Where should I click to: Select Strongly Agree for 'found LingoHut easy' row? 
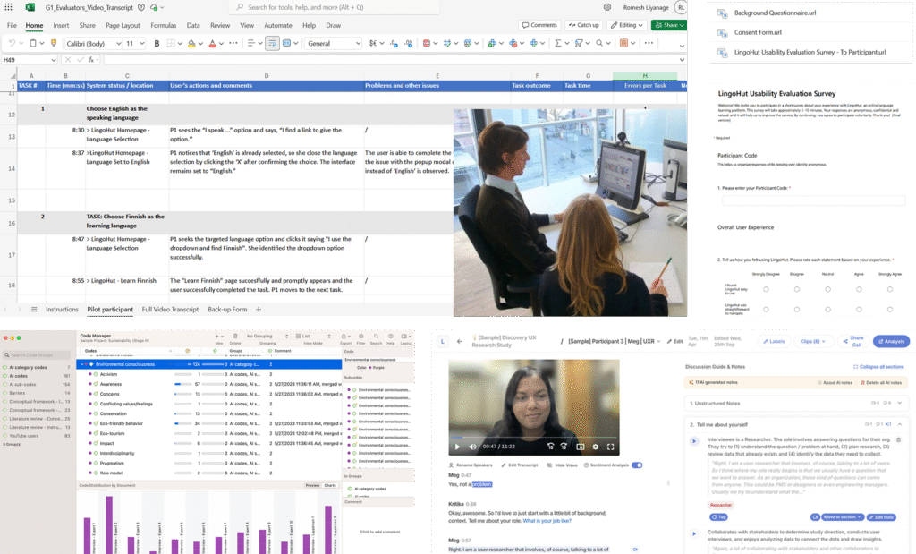point(890,289)
